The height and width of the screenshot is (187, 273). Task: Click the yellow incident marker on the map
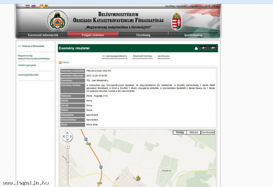pos(138,178)
